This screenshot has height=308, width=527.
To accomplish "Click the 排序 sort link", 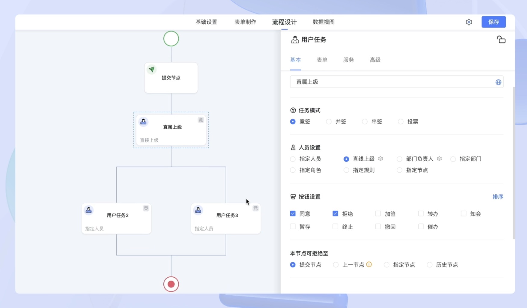I will [x=498, y=197].
